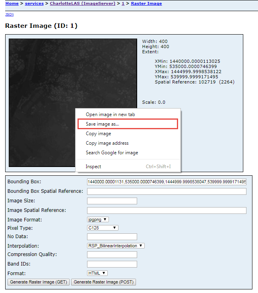Click the XMin: 1440000.0000113025 text

click(187, 61)
